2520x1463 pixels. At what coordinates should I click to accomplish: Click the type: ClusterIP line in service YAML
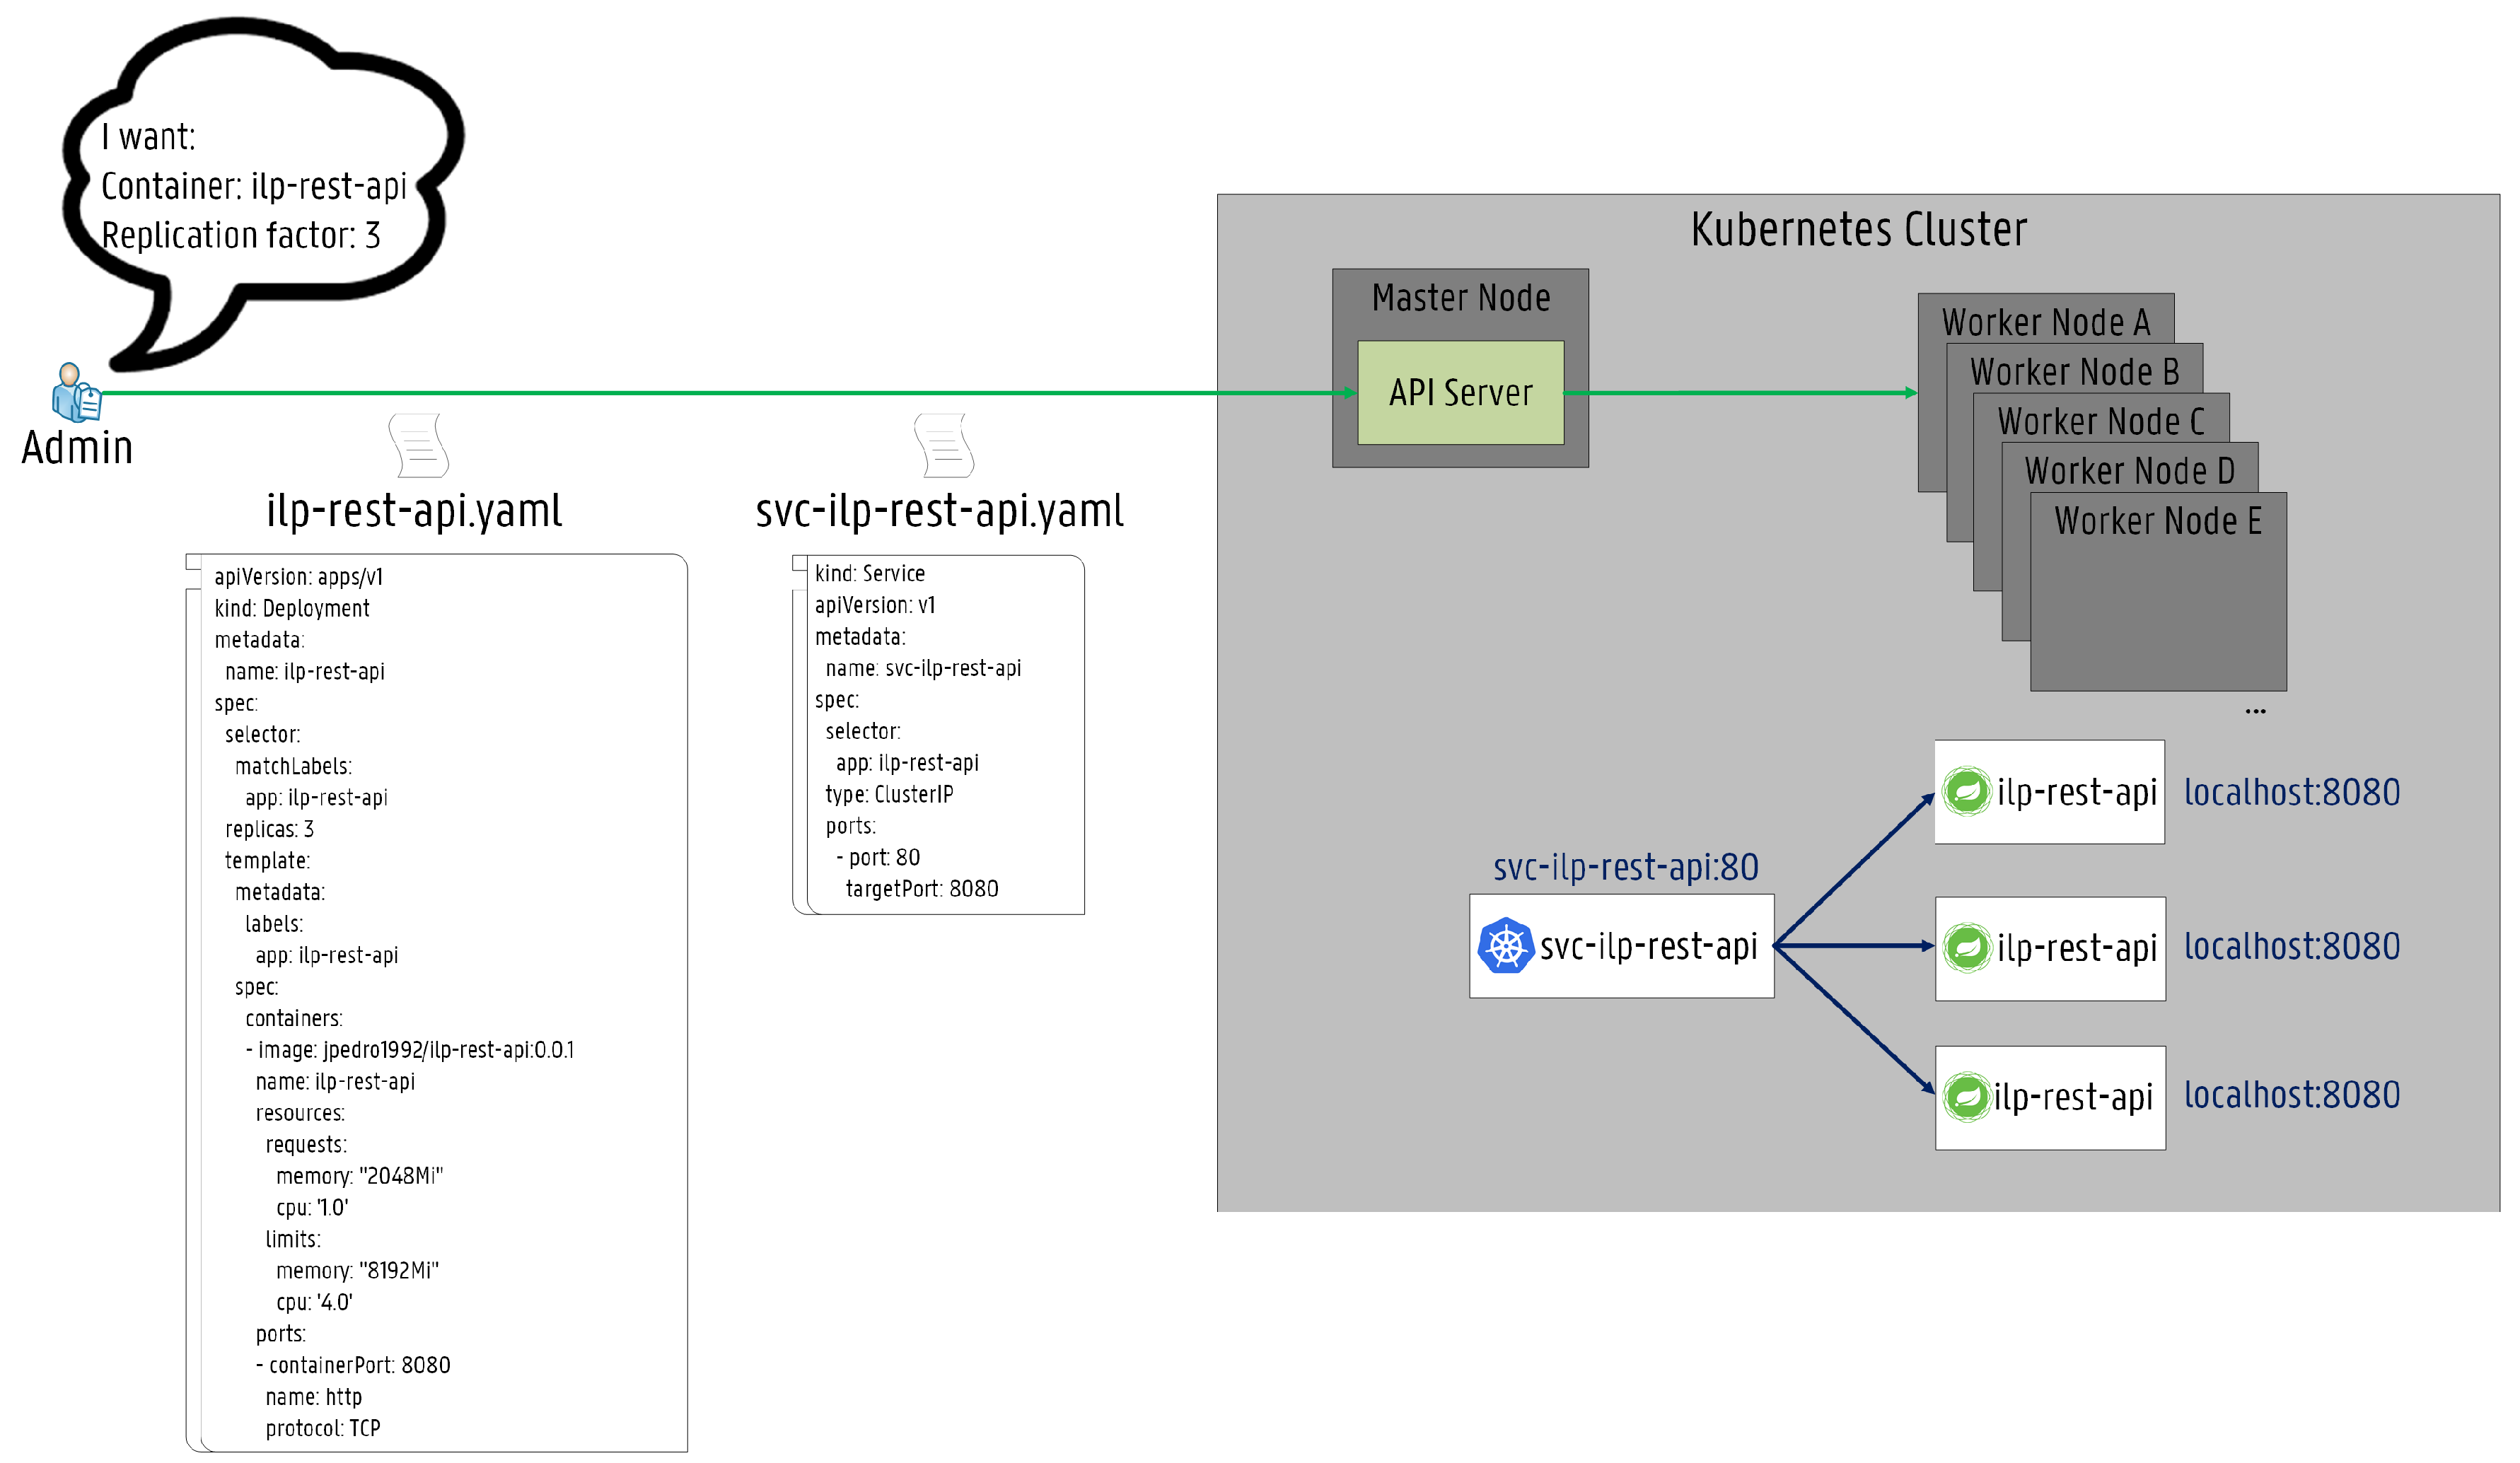click(x=889, y=794)
